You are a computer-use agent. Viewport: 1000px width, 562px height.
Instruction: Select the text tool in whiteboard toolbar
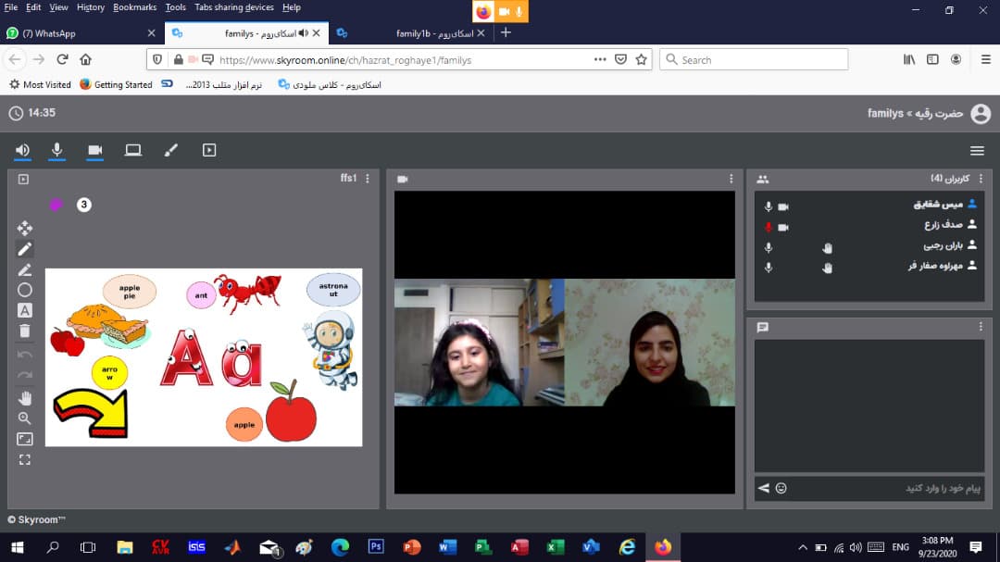coord(25,310)
